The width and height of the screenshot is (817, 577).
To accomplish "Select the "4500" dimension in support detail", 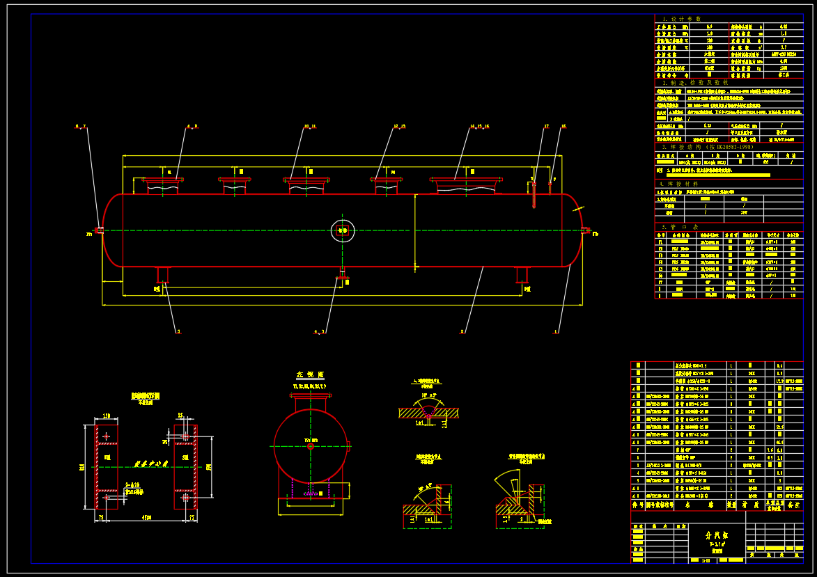I will (x=146, y=518).
